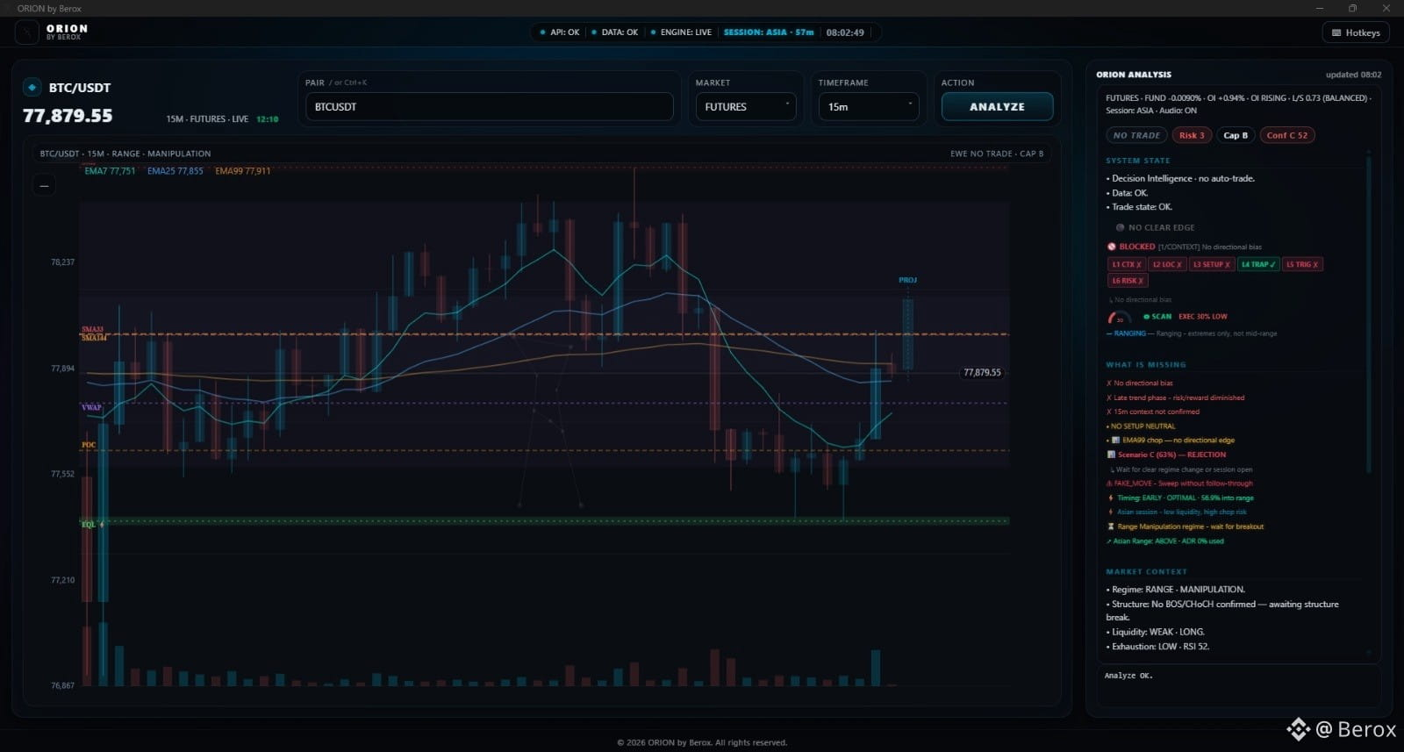
Task: Select the L5 TRIG layer chip
Action: tap(1302, 264)
